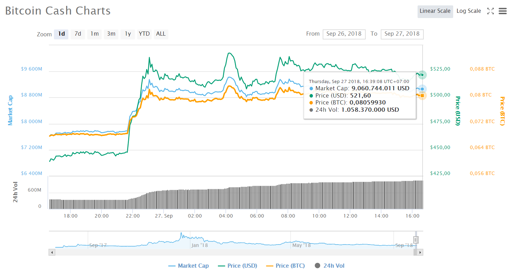This screenshot has width=520, height=276.
Task: Click the 04:00 time axis label
Action: point(226,216)
